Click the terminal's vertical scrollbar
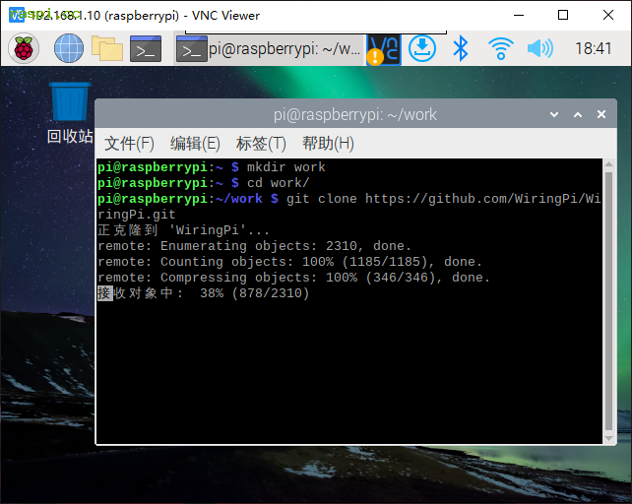This screenshot has height=504, width=632. 608,295
